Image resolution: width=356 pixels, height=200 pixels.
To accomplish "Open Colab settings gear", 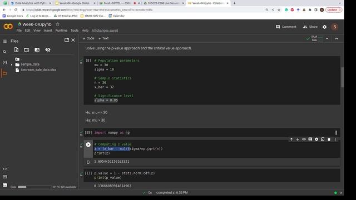I will click(324, 27).
